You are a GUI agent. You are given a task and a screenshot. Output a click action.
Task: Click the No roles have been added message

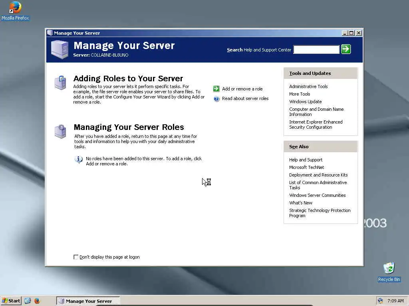(144, 161)
